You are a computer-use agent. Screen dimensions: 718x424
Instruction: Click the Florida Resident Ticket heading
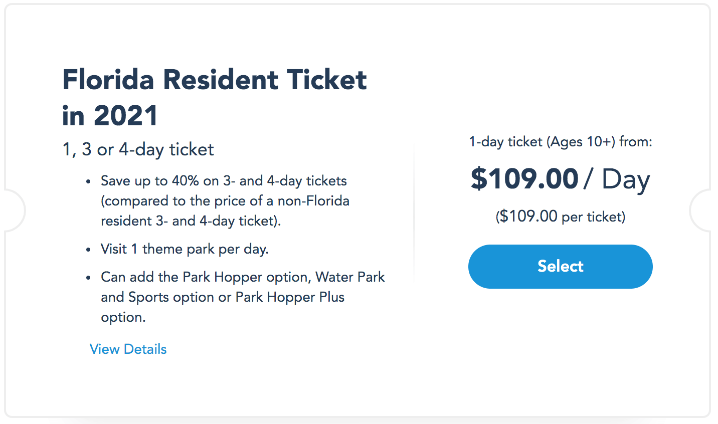click(214, 80)
